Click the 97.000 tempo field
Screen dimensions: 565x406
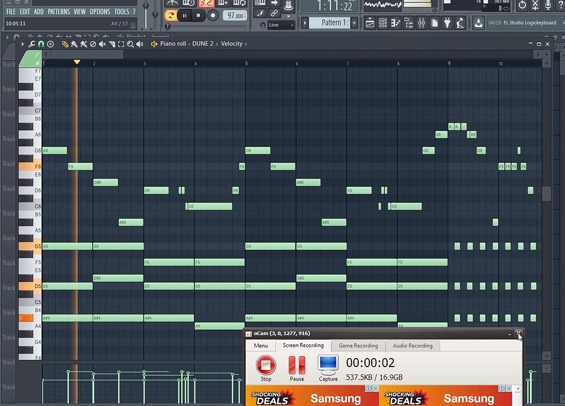tap(235, 15)
